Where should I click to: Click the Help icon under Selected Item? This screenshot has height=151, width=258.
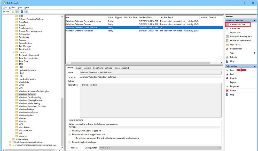(x=227, y=95)
